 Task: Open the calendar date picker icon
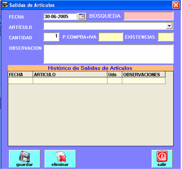coord(82,17)
